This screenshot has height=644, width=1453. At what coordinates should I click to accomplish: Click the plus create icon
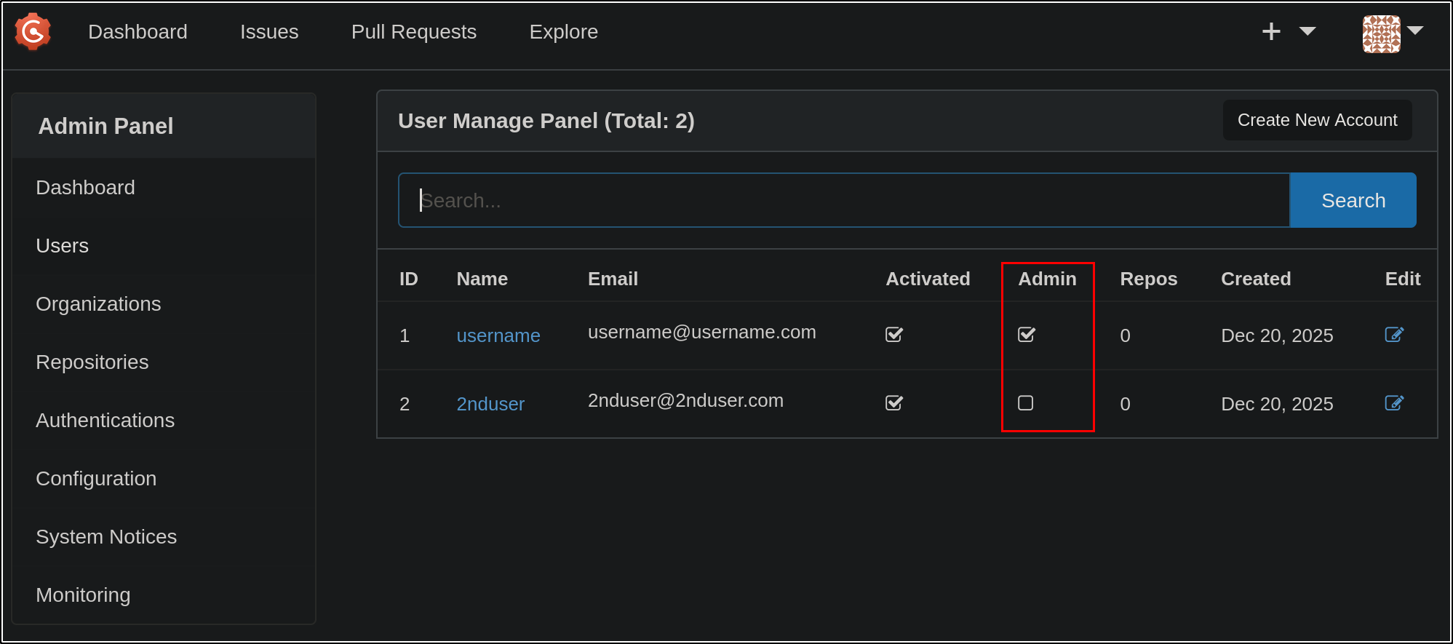pos(1270,31)
